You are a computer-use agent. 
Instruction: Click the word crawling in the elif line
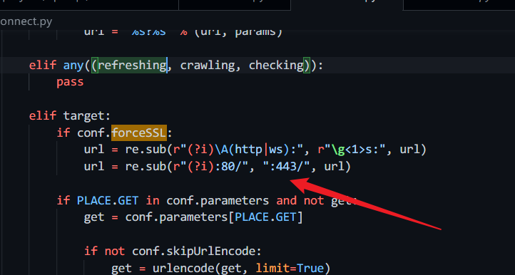208,65
